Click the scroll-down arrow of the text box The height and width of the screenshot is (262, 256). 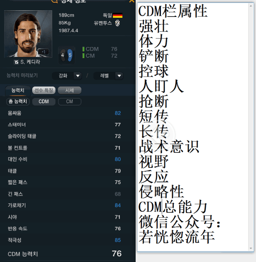click(251, 248)
